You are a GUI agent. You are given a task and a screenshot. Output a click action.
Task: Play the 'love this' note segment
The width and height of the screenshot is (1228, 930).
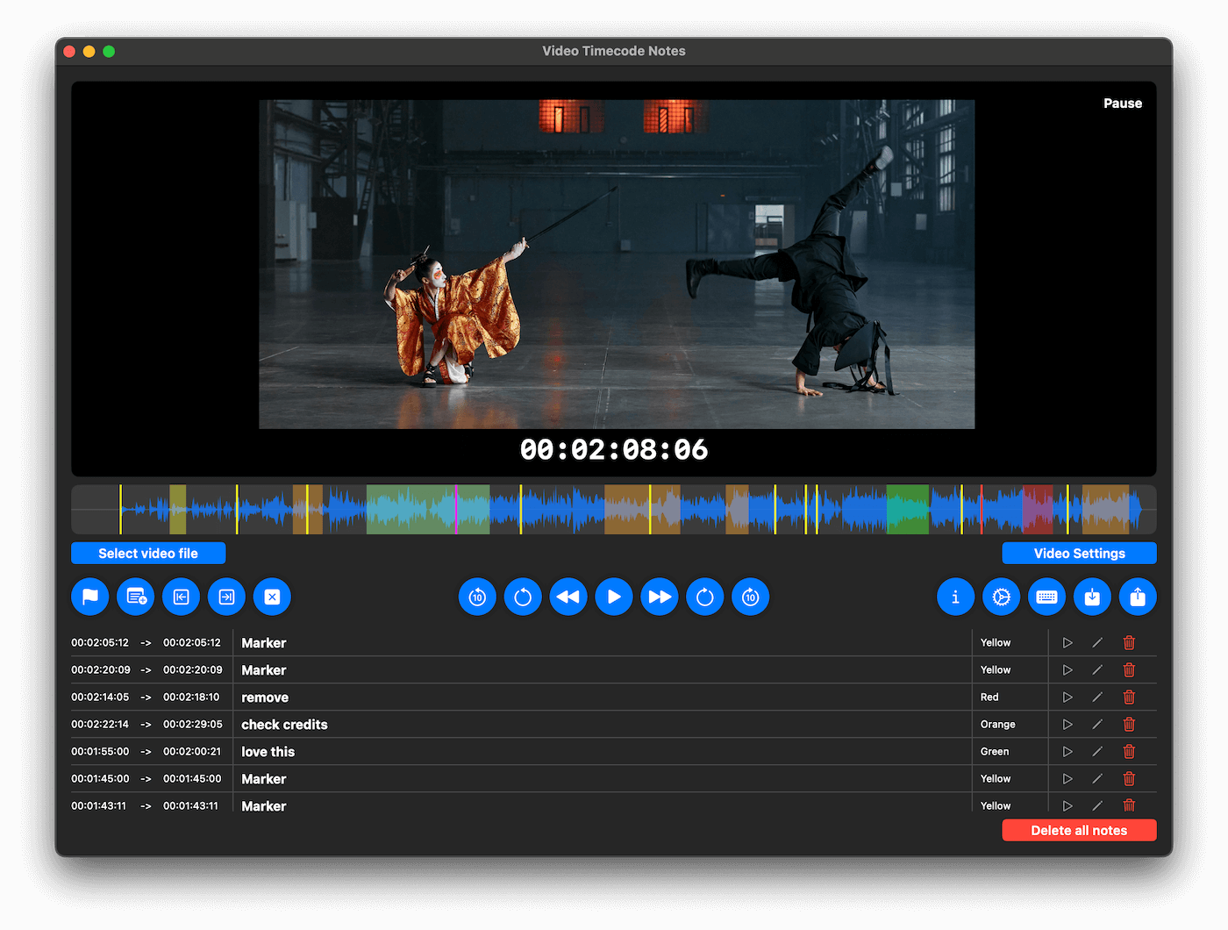(x=1067, y=752)
